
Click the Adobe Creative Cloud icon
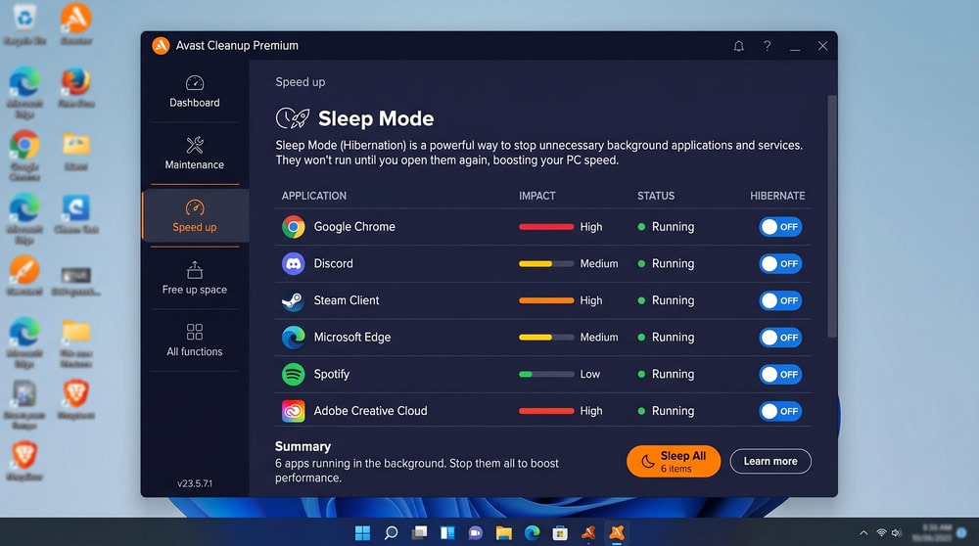(293, 411)
